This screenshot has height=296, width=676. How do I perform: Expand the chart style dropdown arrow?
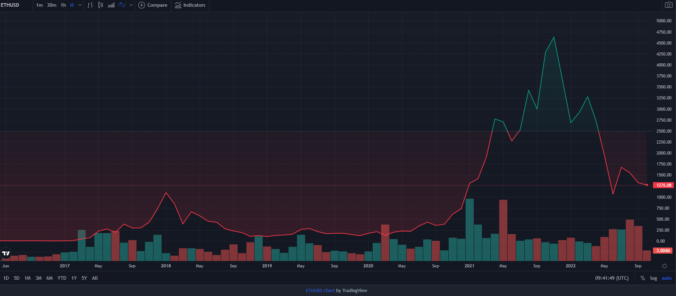[x=131, y=5]
